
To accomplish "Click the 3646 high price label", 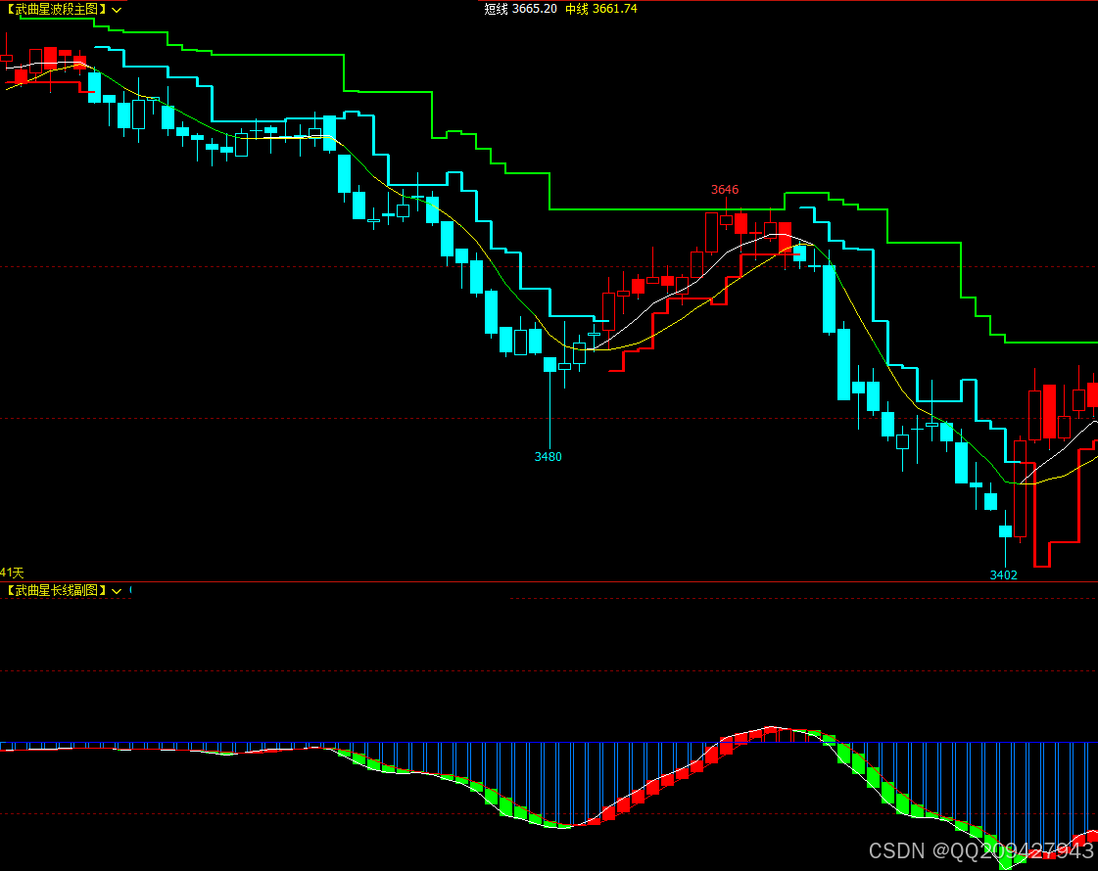I will point(725,190).
